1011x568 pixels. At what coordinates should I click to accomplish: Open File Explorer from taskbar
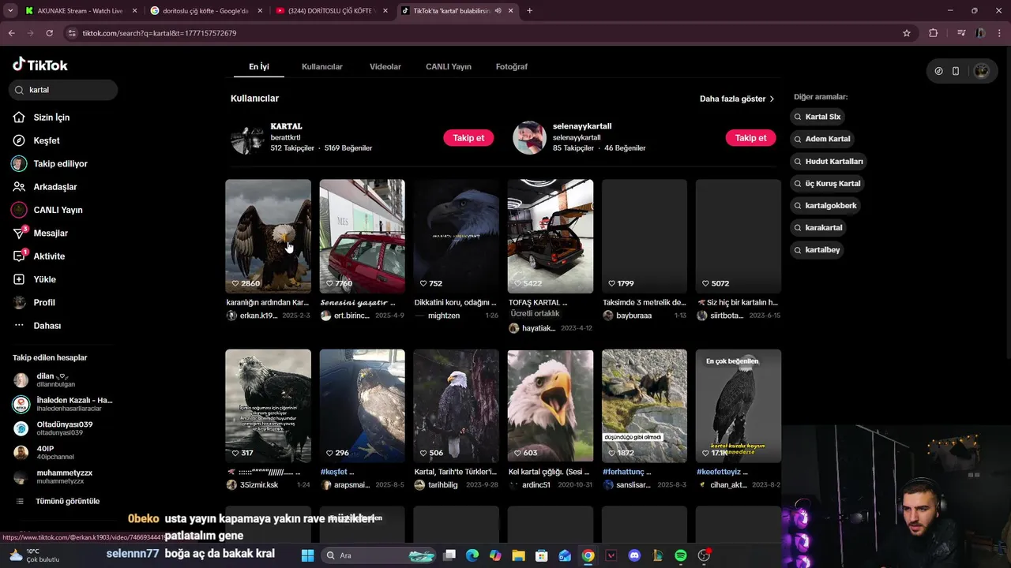(x=519, y=555)
